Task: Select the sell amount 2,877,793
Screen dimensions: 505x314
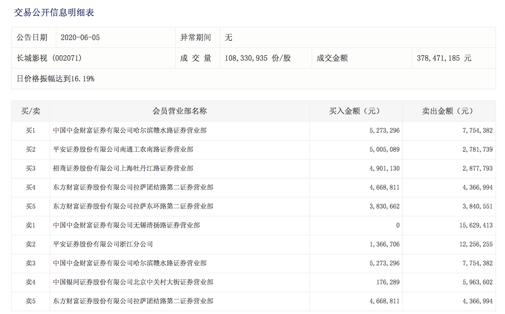Action: coord(478,168)
